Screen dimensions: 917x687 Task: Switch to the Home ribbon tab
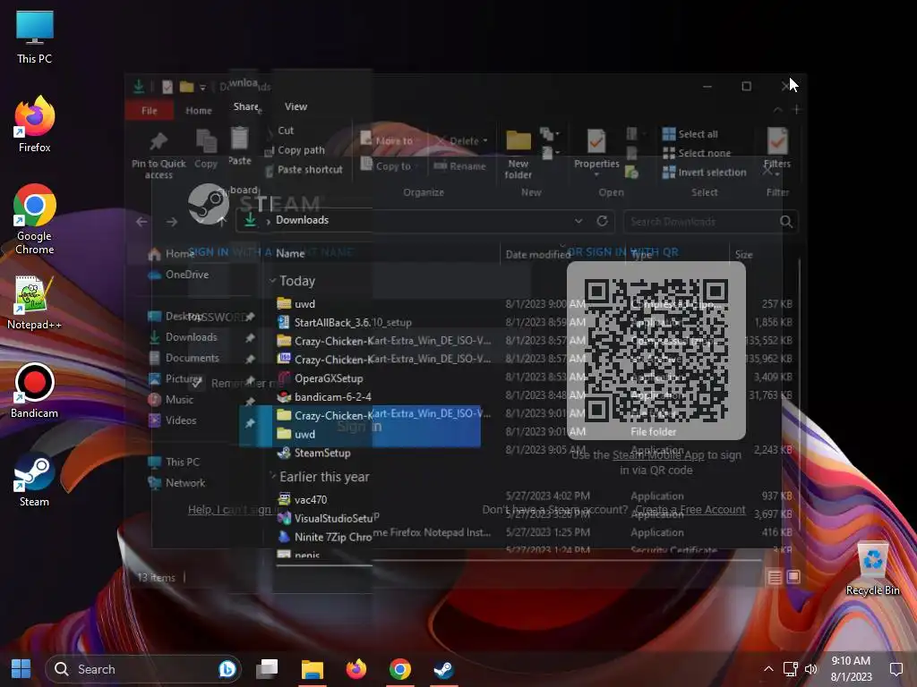198,110
